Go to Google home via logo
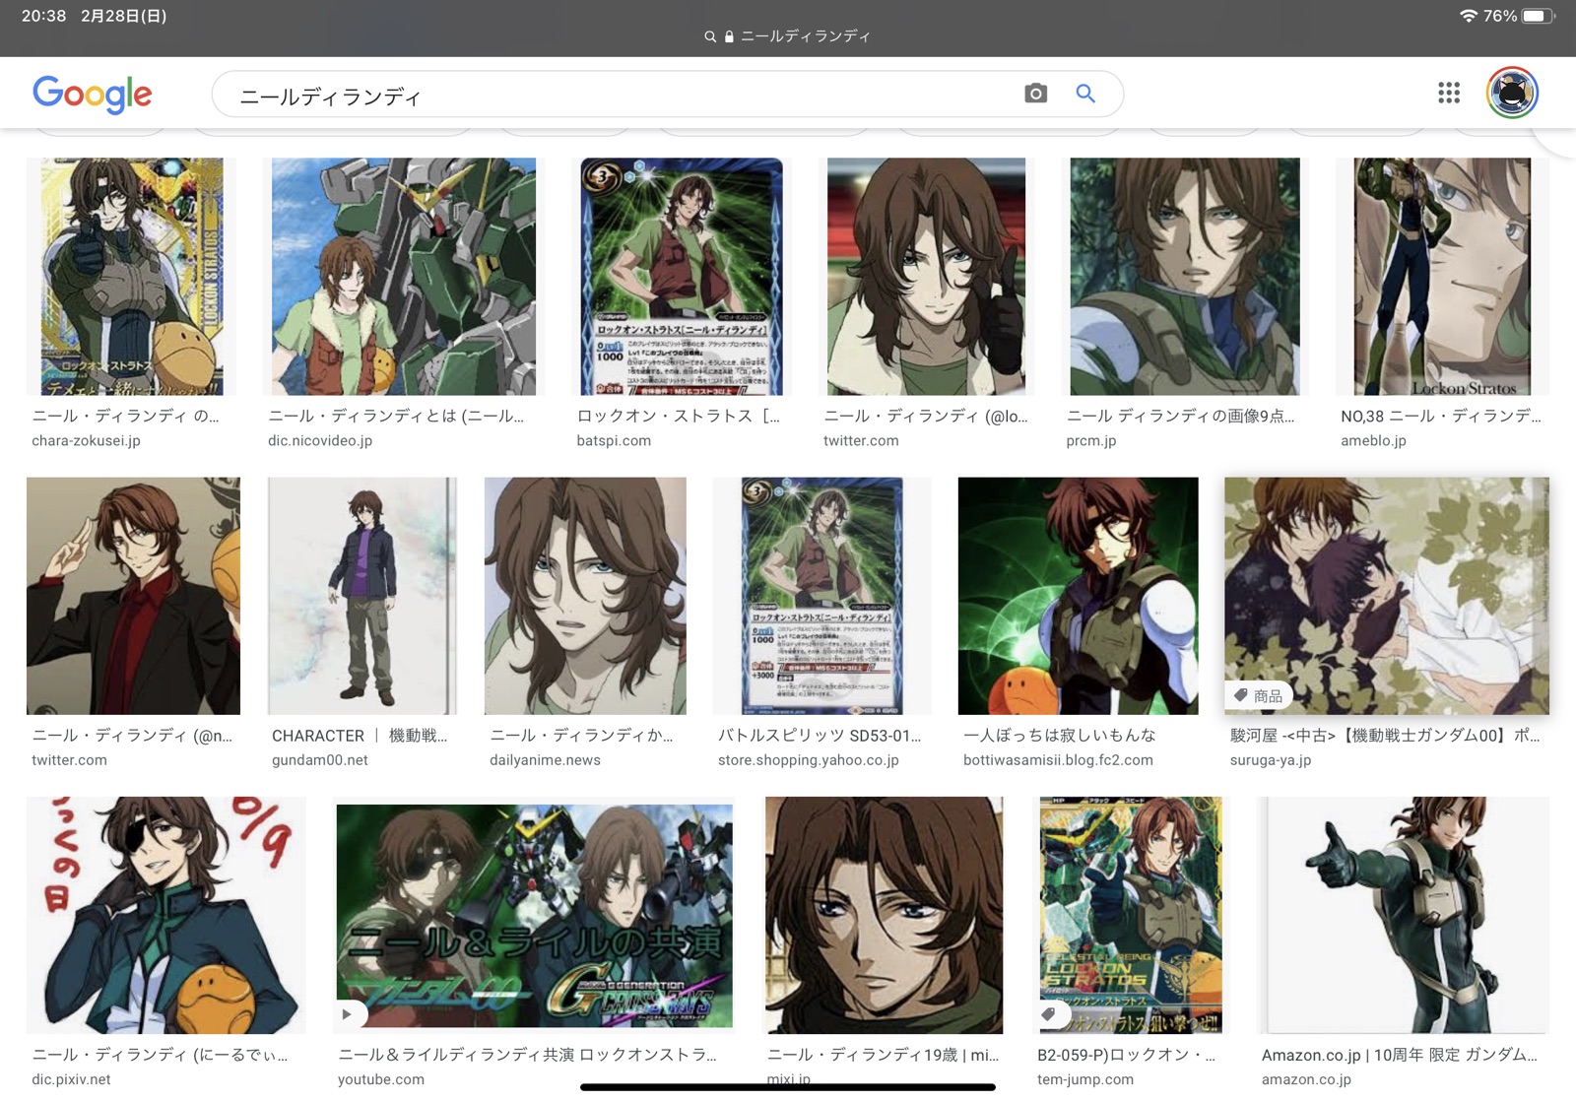This screenshot has height=1101, width=1576. point(93,94)
